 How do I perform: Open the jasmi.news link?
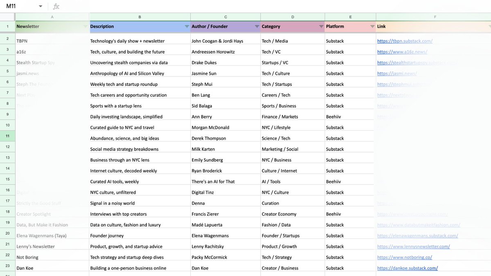tap(397, 74)
